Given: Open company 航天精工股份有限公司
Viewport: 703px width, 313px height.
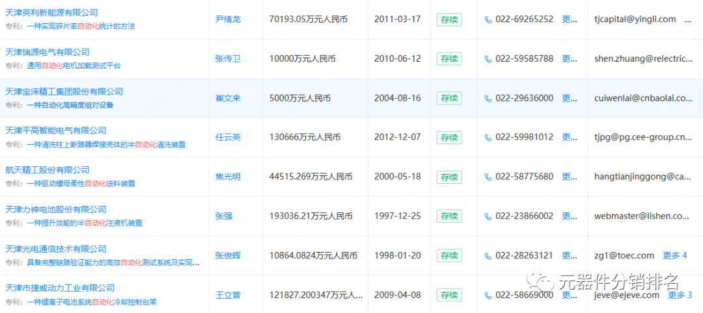Looking at the screenshot, I should pos(48,170).
